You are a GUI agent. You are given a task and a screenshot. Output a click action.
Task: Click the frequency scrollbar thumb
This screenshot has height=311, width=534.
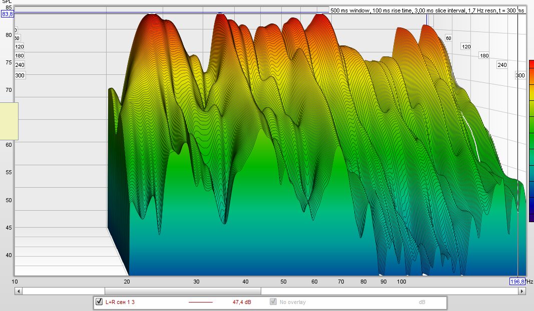pos(183,291)
